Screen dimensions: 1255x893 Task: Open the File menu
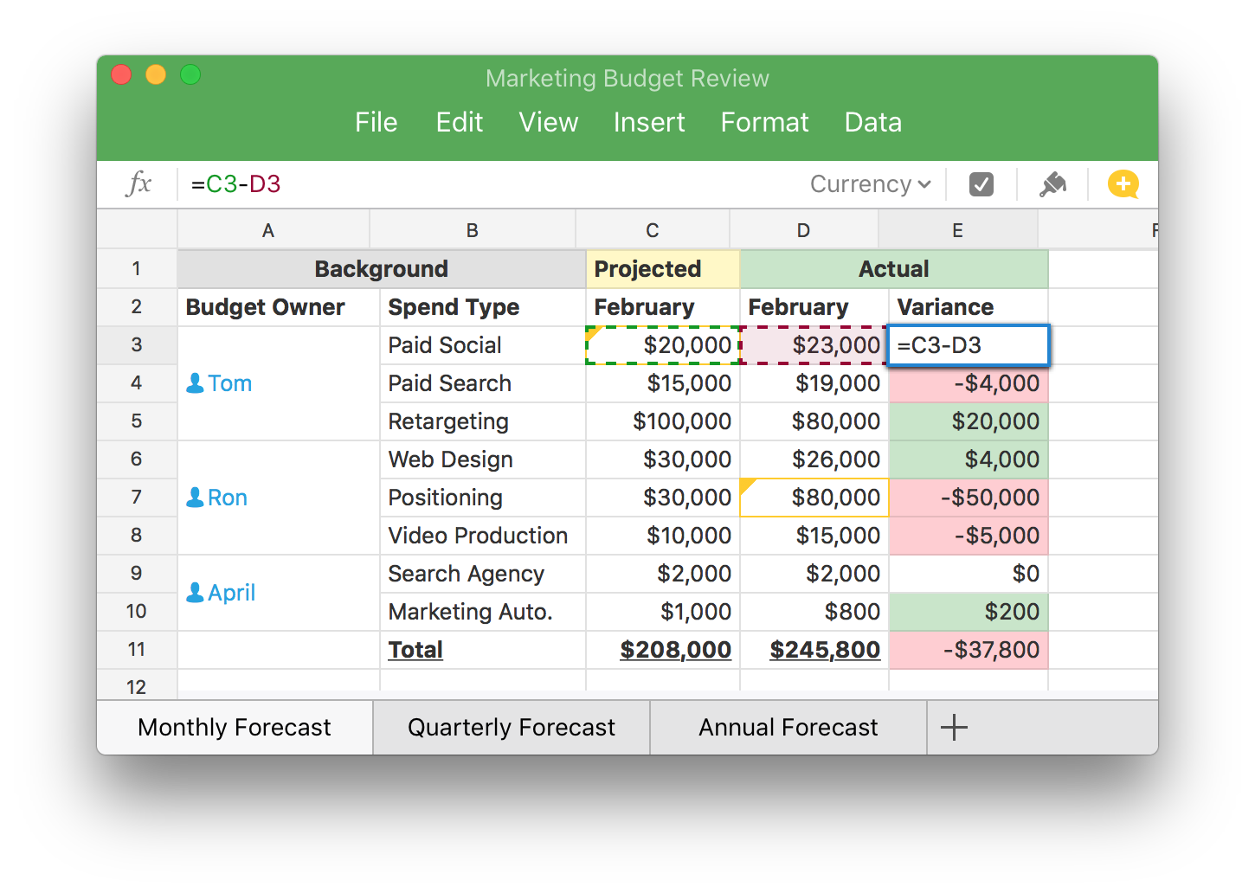(376, 122)
